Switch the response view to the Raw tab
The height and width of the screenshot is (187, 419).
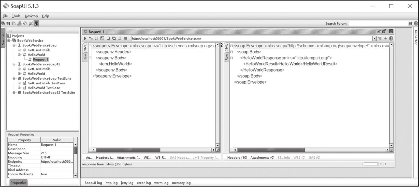point(226,57)
